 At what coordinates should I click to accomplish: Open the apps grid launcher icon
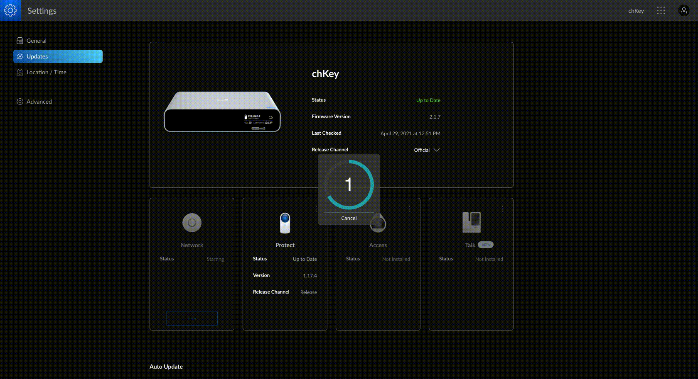[661, 11]
